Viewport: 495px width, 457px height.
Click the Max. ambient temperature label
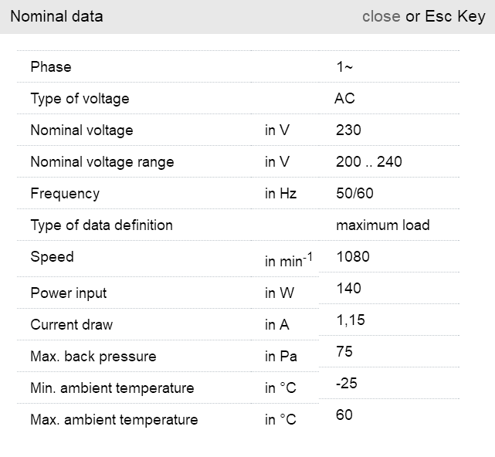coord(114,420)
